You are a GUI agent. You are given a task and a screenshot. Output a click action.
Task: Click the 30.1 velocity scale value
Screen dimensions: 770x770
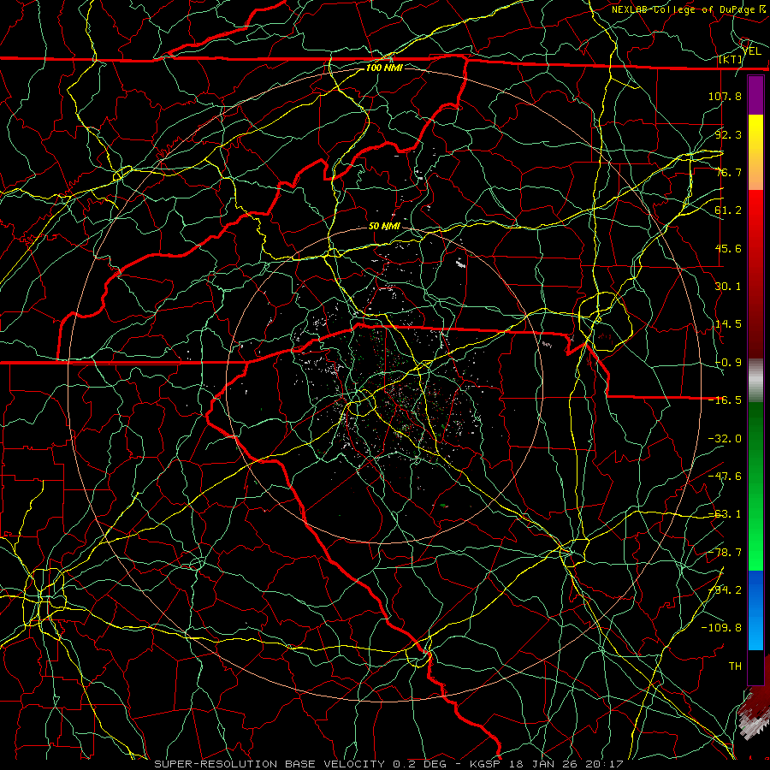pos(728,287)
